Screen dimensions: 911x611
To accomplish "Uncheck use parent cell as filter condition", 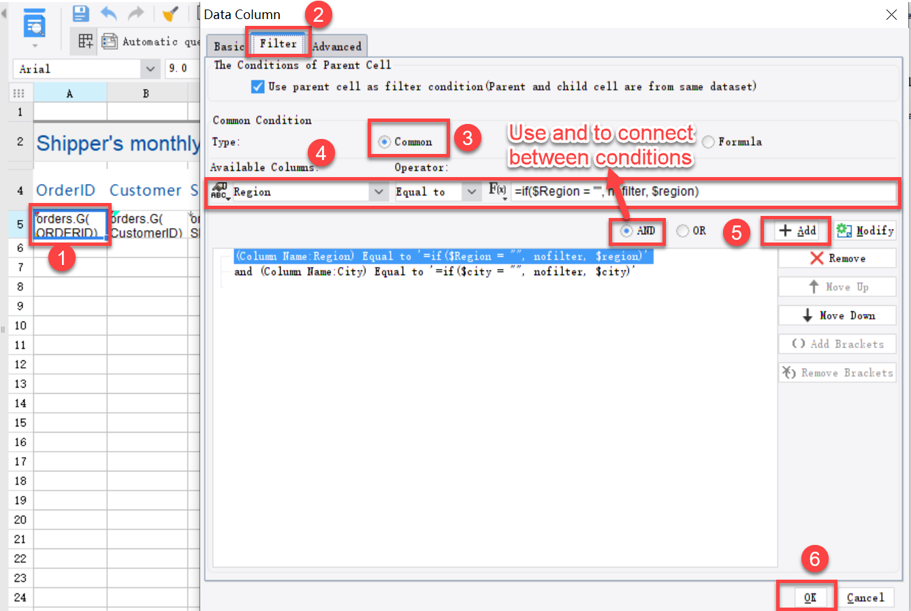I will (257, 87).
